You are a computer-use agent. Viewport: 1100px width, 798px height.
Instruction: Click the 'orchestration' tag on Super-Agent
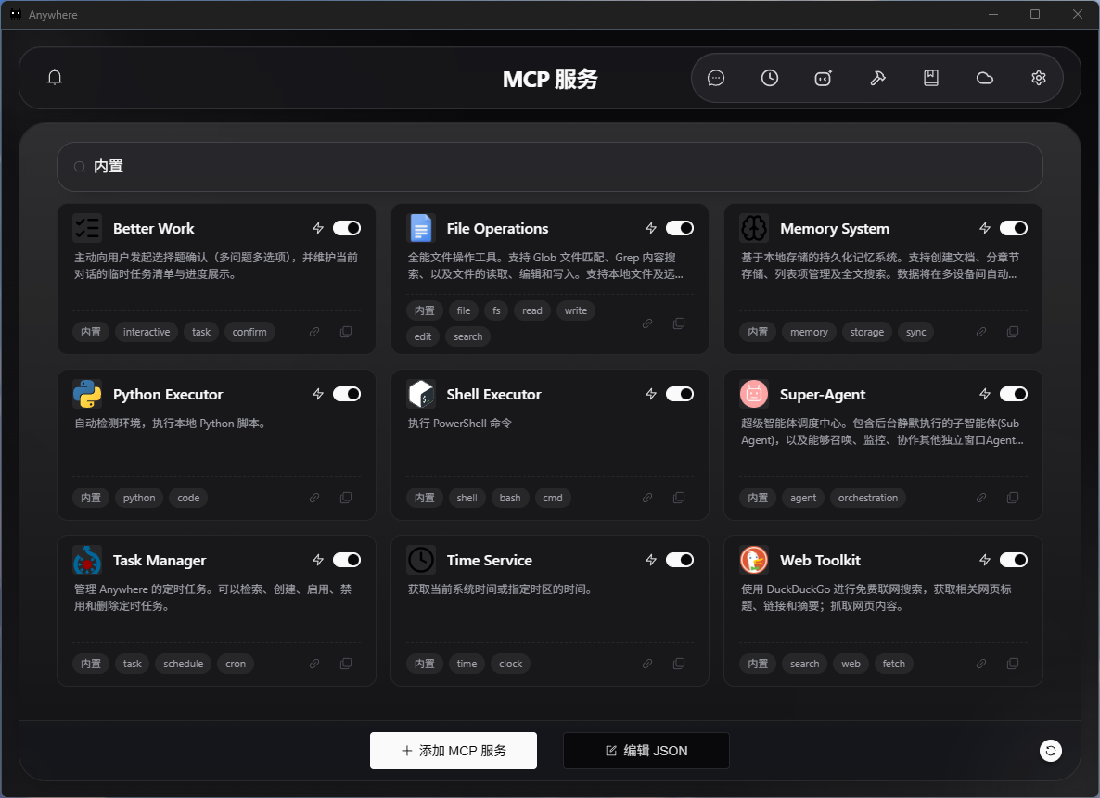[868, 498]
